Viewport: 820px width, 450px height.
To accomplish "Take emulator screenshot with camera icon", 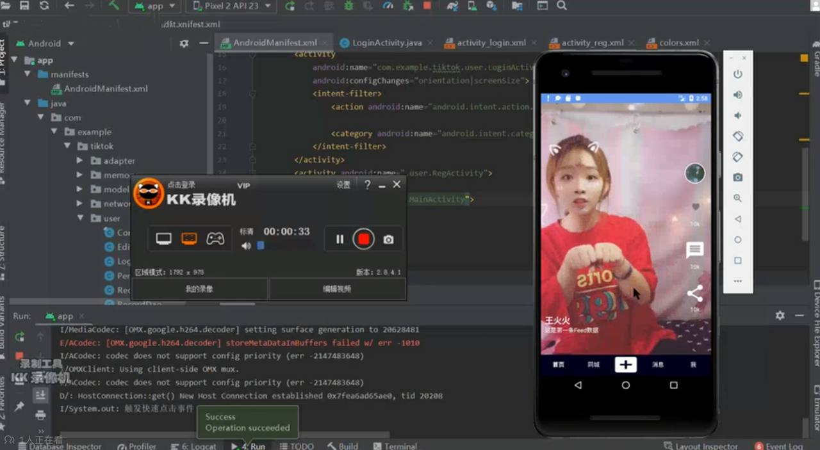I will (x=738, y=177).
